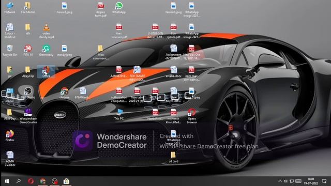Image resolution: width=331 pixels, height=186 pixels.
Task: Open the volume control in tray
Action: (285, 181)
